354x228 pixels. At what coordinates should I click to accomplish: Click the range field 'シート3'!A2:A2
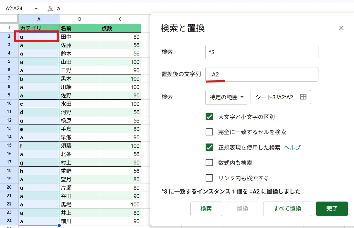[281, 97]
